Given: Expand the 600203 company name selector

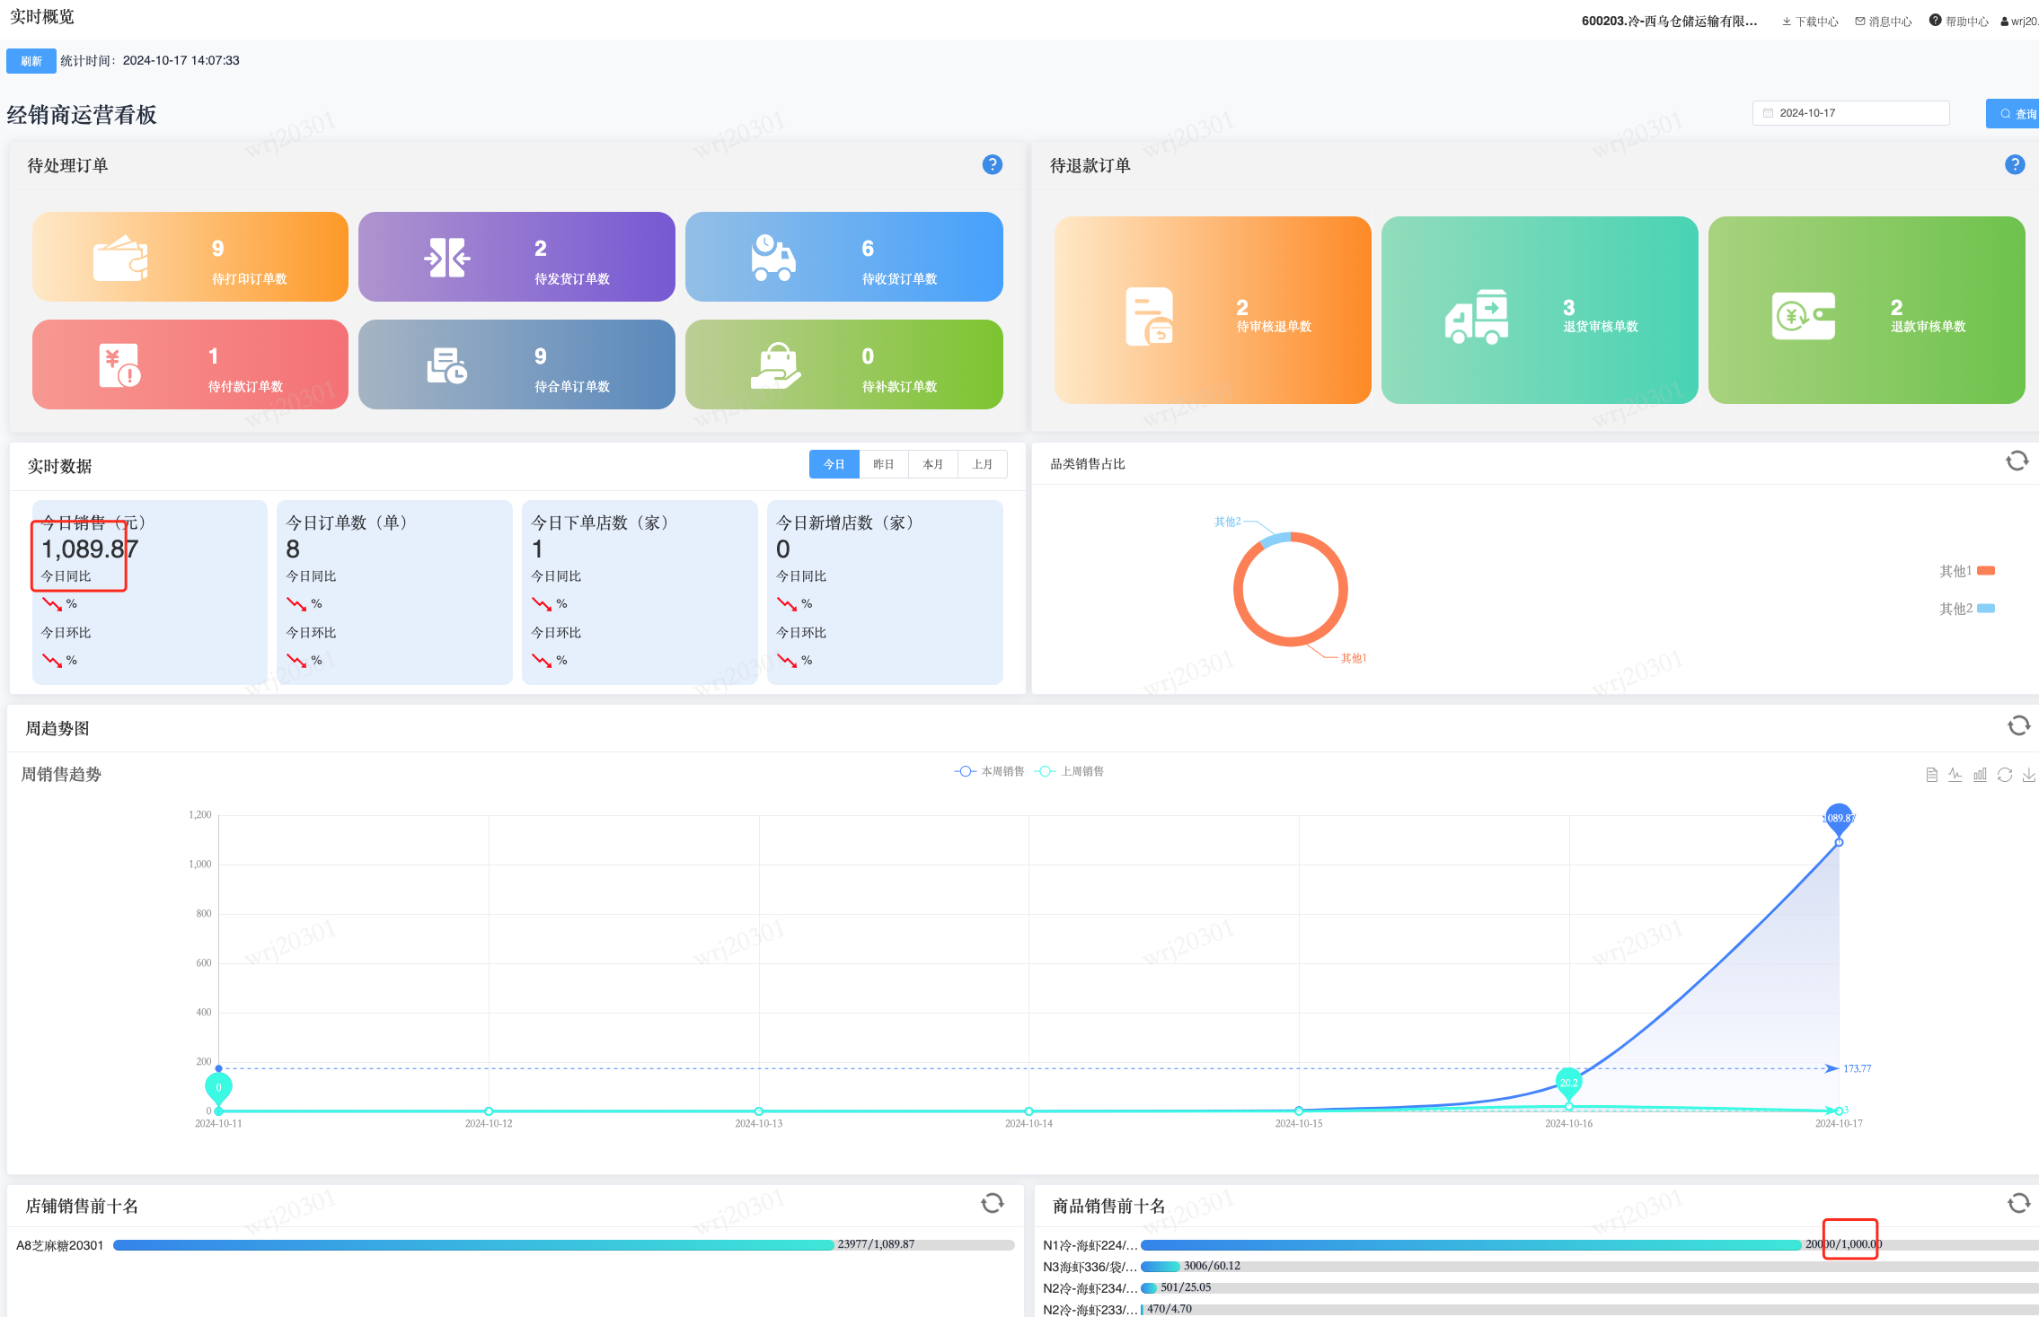Looking at the screenshot, I should click(1669, 22).
